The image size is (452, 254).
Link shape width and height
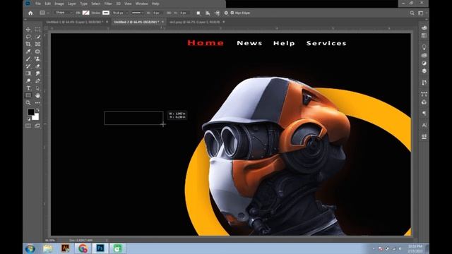[169, 13]
